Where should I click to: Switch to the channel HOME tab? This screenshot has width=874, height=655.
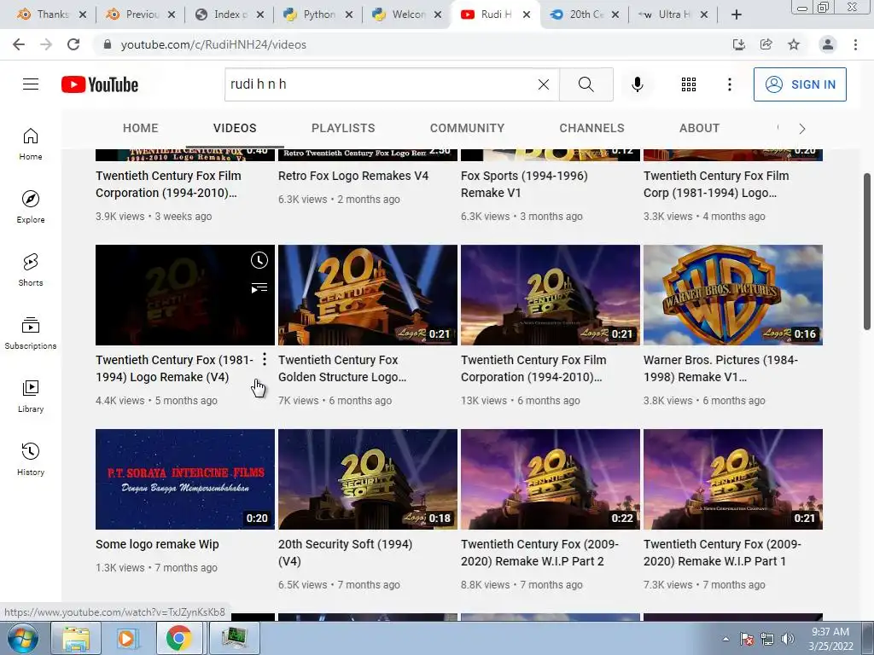pos(141,128)
